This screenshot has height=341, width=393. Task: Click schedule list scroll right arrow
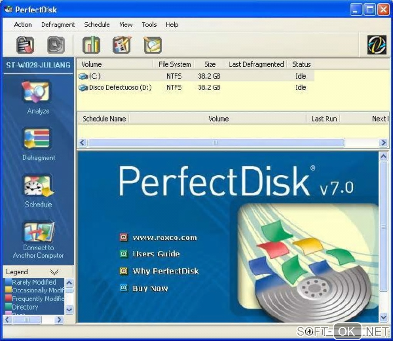[383, 143]
